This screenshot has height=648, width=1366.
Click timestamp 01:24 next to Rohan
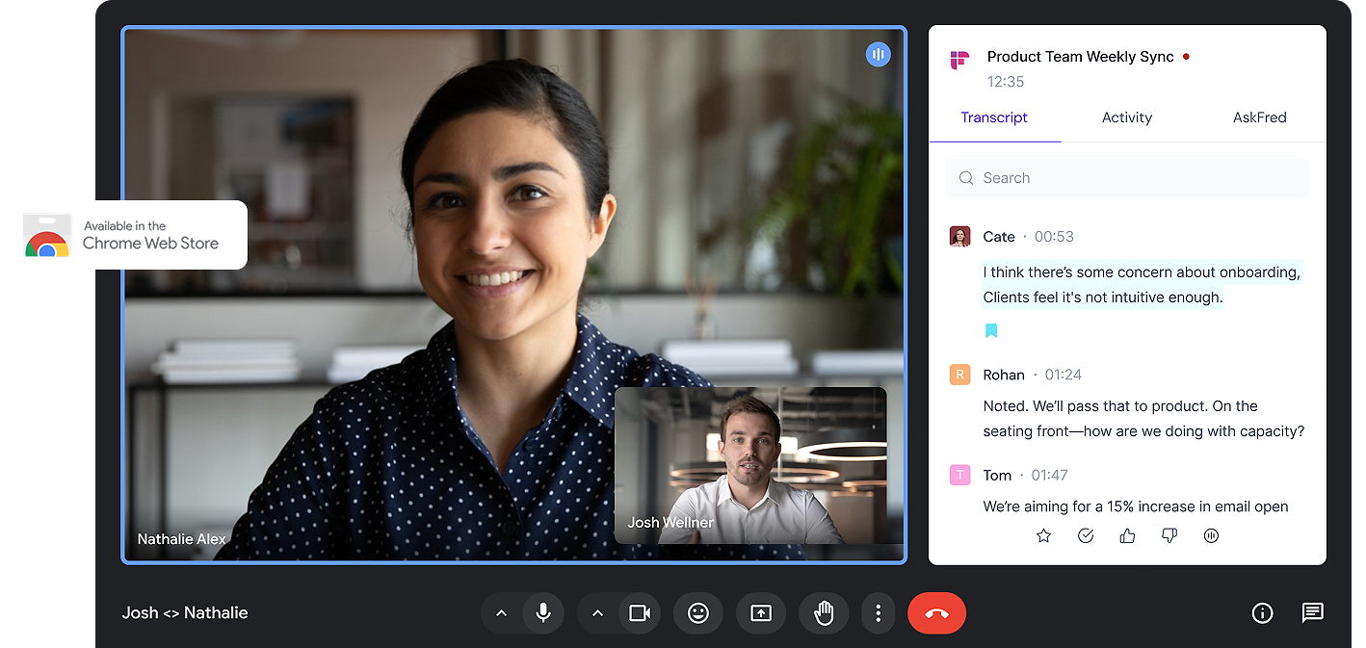pos(1064,375)
